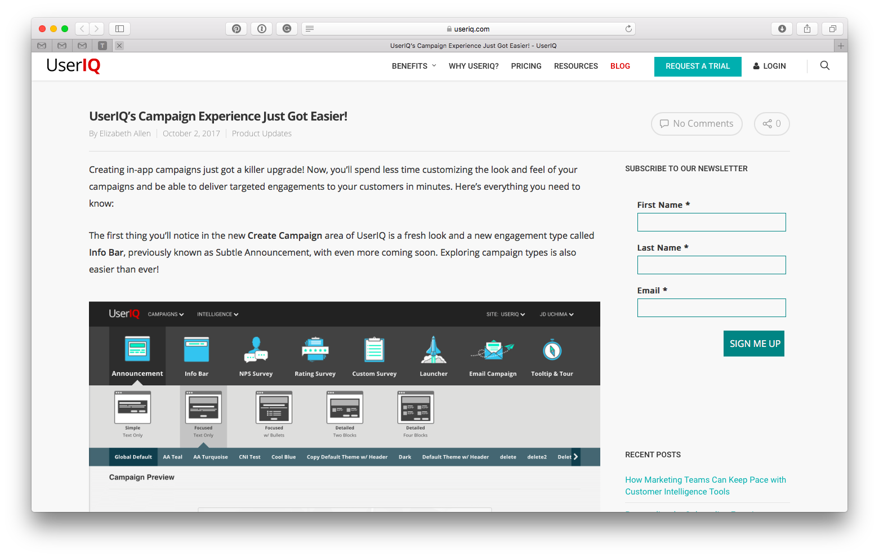Open the CAMPAIGNS dropdown menu
879x557 pixels.
[166, 314]
